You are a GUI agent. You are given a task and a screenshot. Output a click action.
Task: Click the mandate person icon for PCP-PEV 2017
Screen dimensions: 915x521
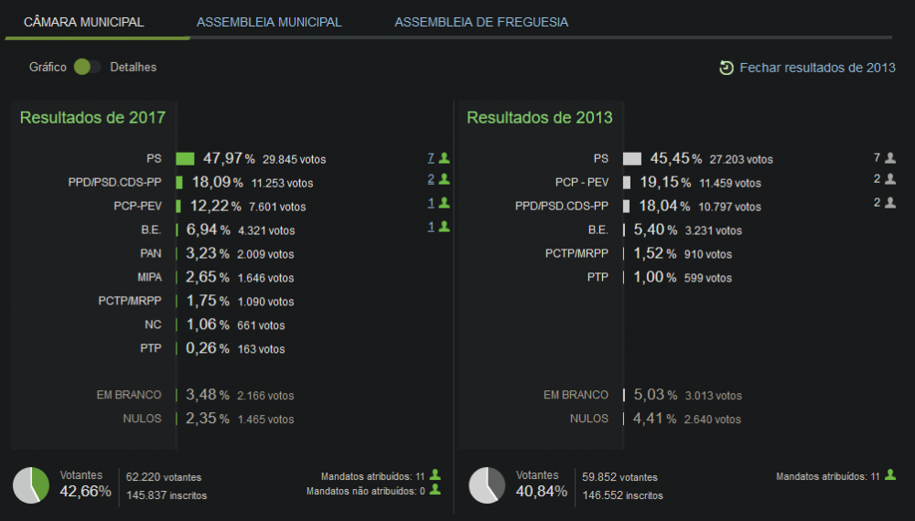pos(444,203)
